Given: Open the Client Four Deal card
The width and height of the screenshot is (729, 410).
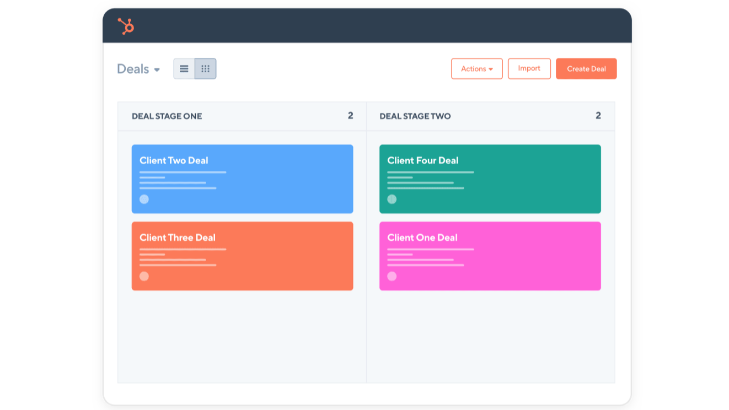Looking at the screenshot, I should (x=490, y=179).
